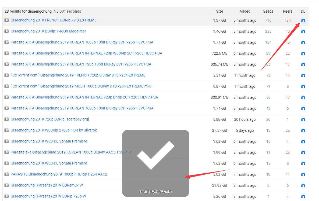This screenshot has height=201, width=319.
Task: Click film icon beside MULTi 1080p BluRay row
Action: pyautogui.click(x=6, y=86)
